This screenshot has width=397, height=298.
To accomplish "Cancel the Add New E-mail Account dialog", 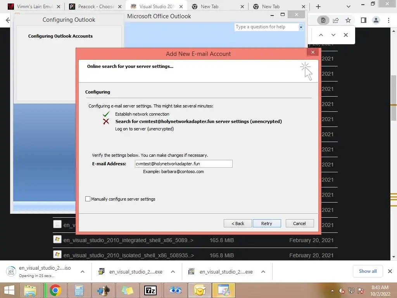I will click(x=300, y=223).
